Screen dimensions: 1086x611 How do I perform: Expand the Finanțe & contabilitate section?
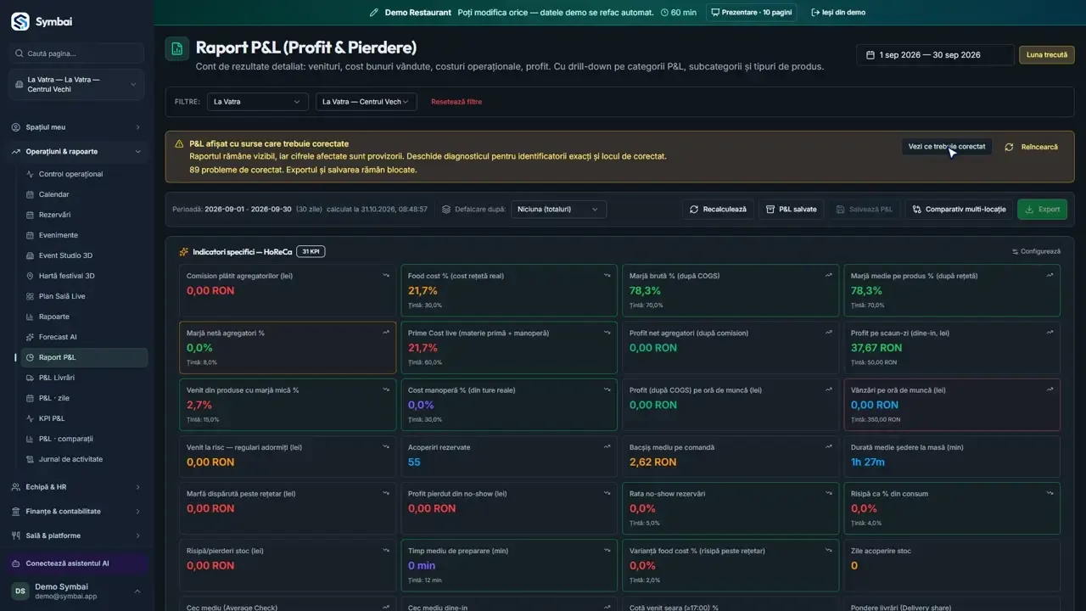(77, 511)
